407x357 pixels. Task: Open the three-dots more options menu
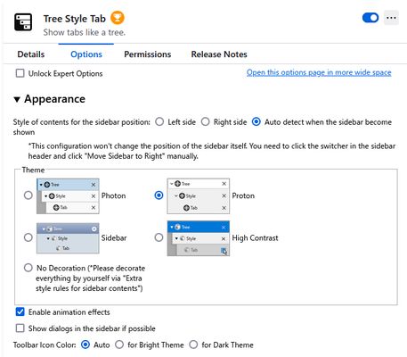click(391, 18)
